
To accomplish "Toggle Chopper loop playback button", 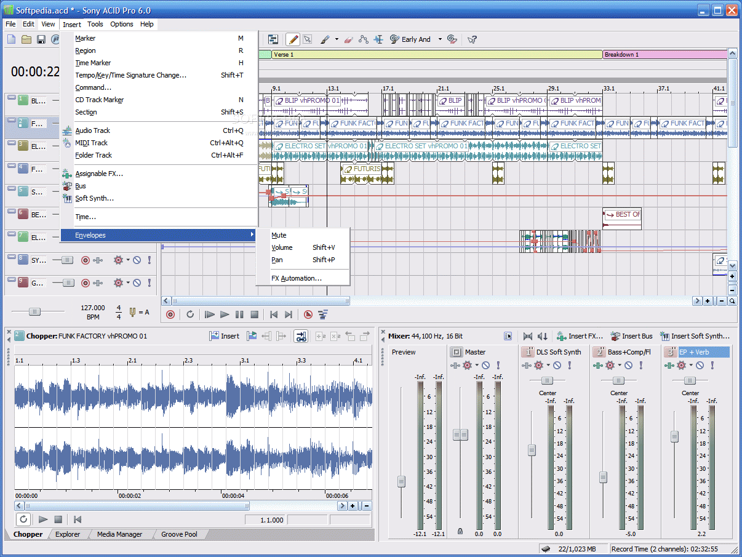I will (x=23, y=519).
